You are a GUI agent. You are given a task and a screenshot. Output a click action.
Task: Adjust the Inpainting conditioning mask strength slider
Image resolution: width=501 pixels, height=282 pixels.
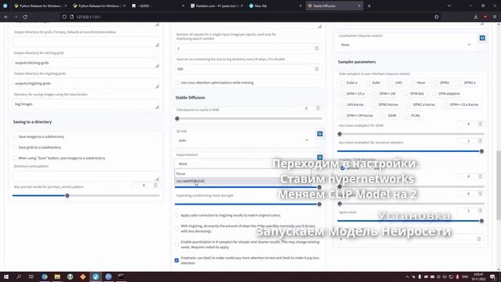247,204
